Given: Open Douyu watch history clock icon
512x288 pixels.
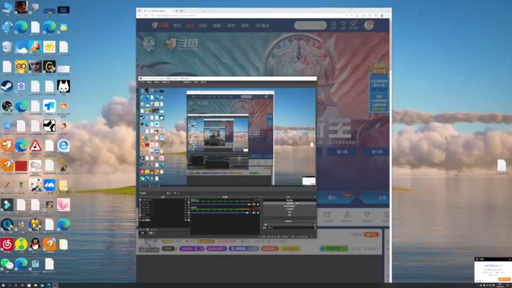Looking at the screenshot, I should (333, 25).
